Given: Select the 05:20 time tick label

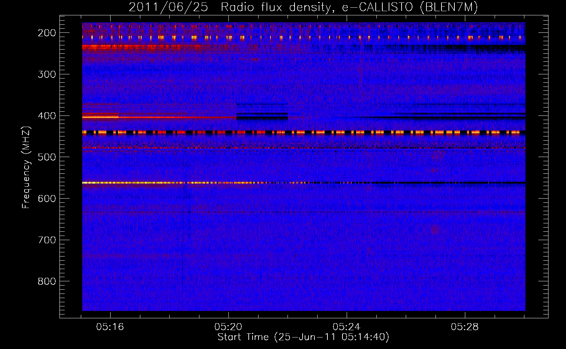Looking at the screenshot, I should [x=228, y=327].
